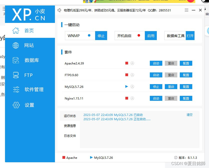Go to 首页 in sidebar
The height and width of the screenshot is (168, 209).
click(x=30, y=30)
